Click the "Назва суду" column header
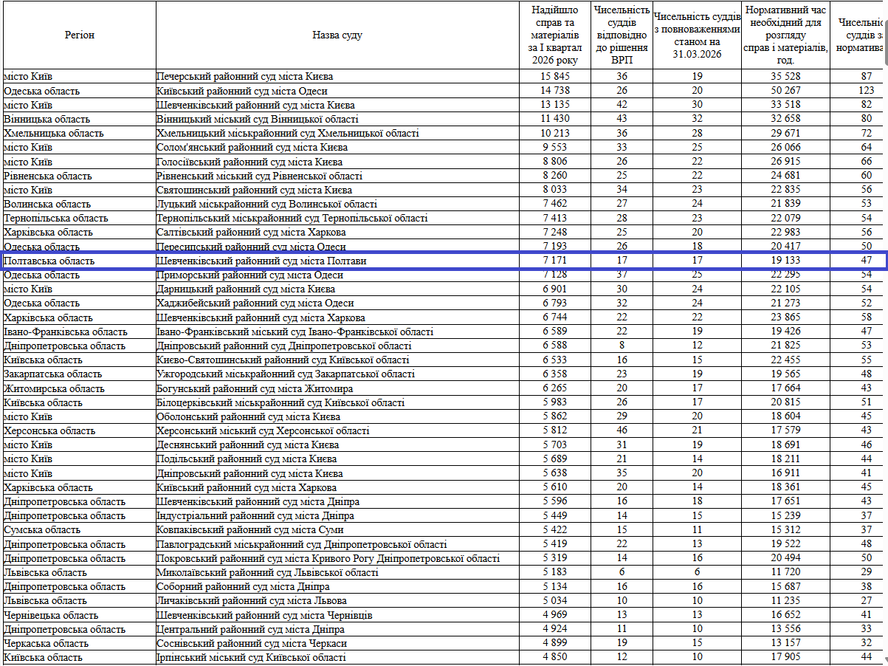 click(x=337, y=35)
